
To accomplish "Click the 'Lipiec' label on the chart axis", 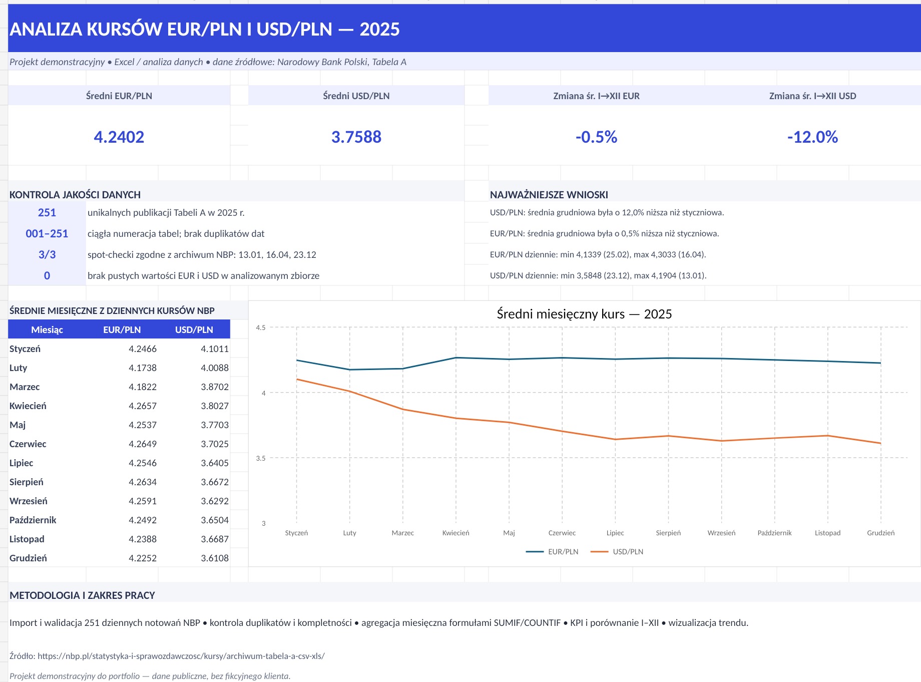I will [615, 533].
